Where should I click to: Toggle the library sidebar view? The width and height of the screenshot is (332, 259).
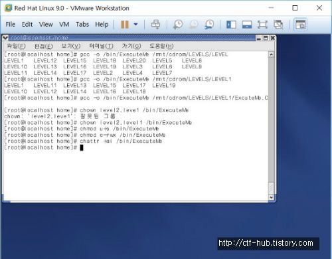[x=231, y=25]
